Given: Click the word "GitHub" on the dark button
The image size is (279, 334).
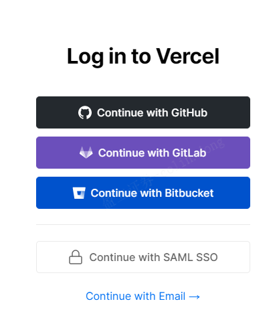Looking at the screenshot, I should click(x=189, y=112).
